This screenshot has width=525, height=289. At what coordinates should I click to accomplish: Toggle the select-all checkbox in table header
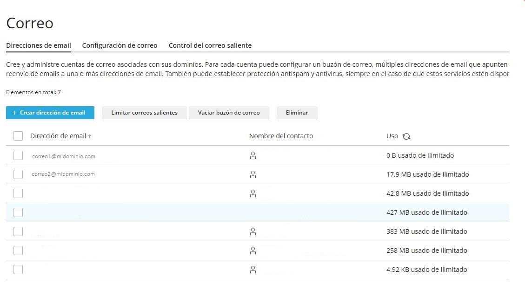pos(18,136)
